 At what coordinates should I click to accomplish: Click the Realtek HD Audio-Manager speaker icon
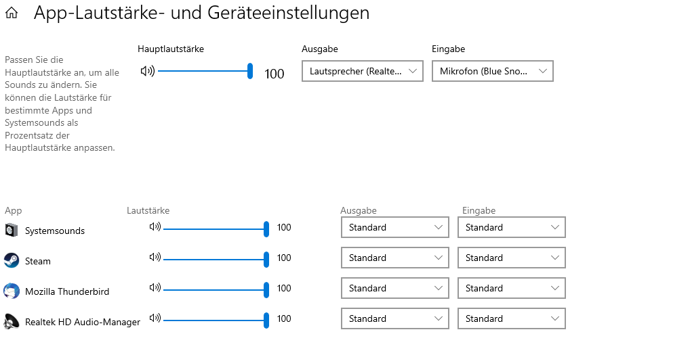pyautogui.click(x=155, y=318)
